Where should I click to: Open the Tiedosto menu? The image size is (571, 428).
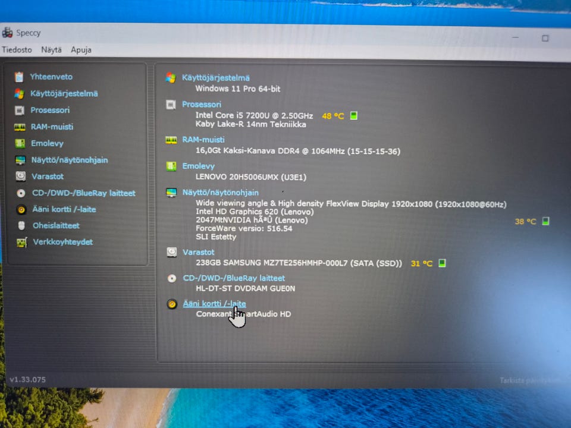click(17, 49)
